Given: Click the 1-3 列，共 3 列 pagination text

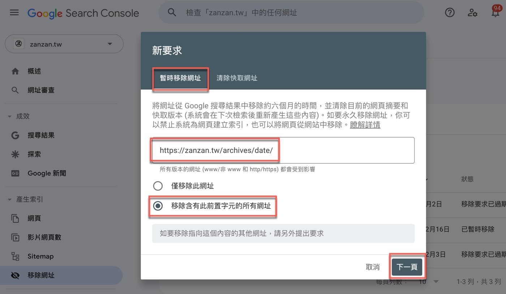Looking at the screenshot, I should pos(479,282).
